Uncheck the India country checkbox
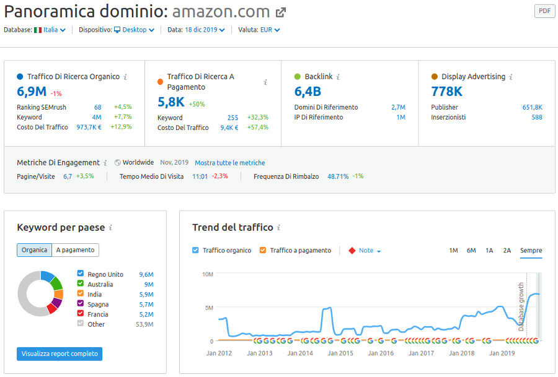Viewport: 558px width, 377px height. [x=81, y=293]
